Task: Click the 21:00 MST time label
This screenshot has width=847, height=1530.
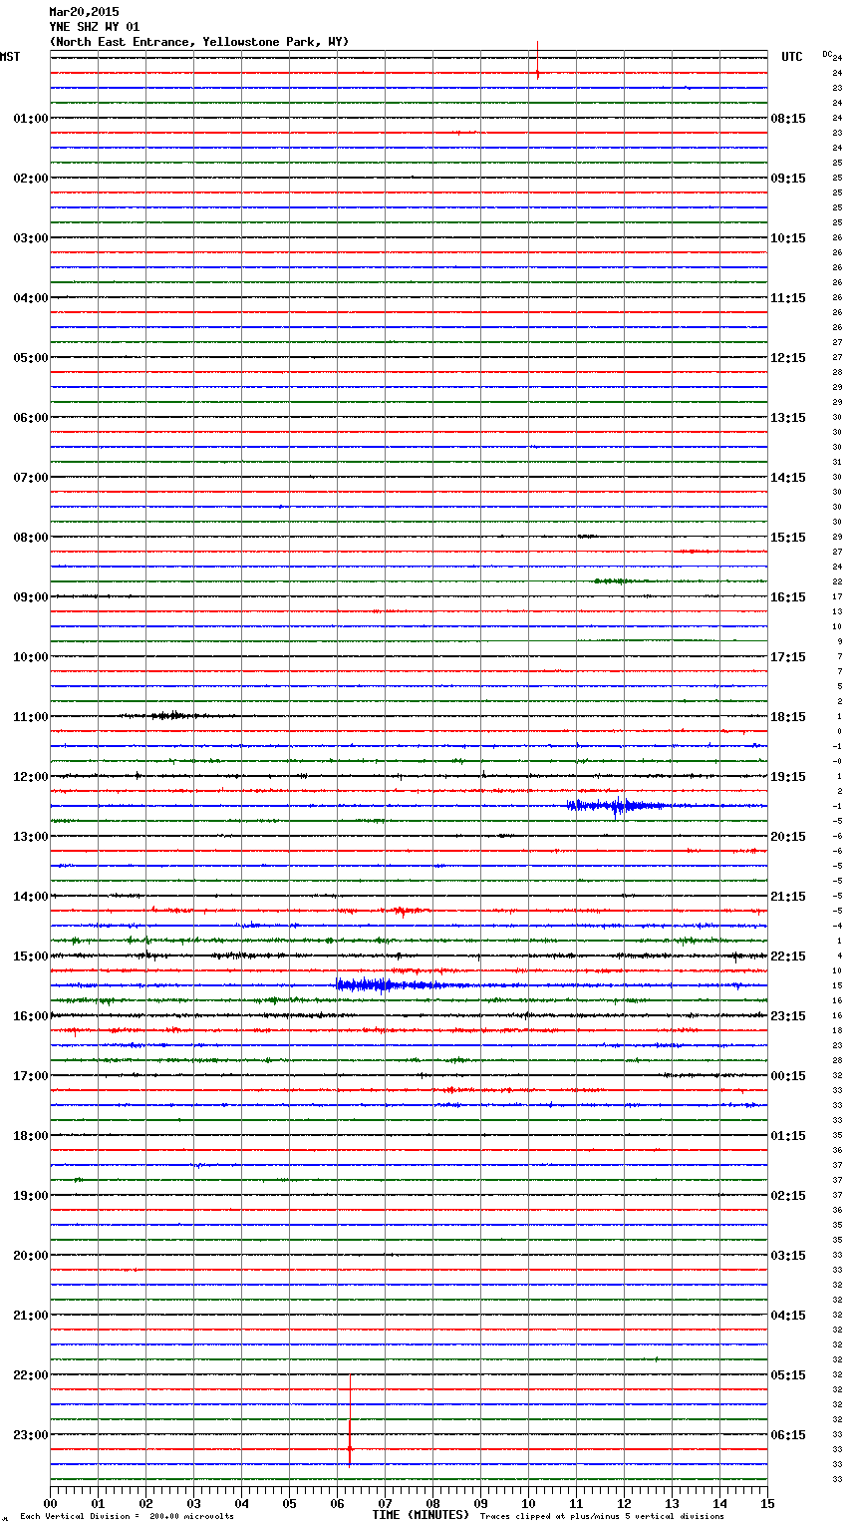Action: click(31, 1316)
